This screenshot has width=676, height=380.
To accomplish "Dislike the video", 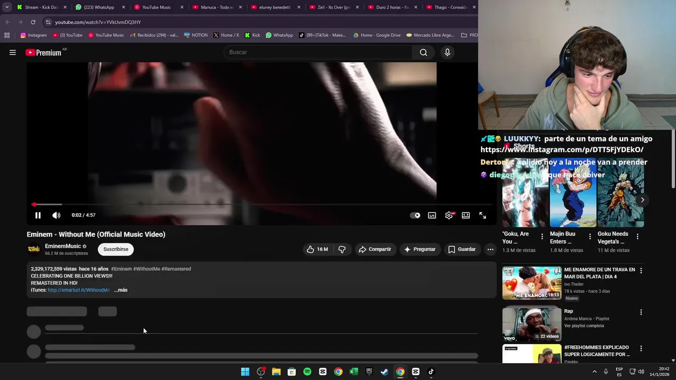I will pos(342,249).
